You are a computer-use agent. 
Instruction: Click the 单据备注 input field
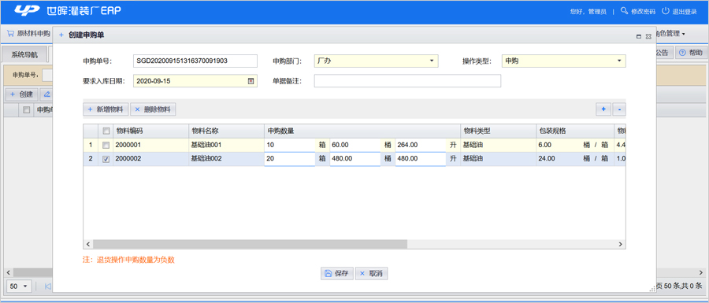click(x=407, y=81)
